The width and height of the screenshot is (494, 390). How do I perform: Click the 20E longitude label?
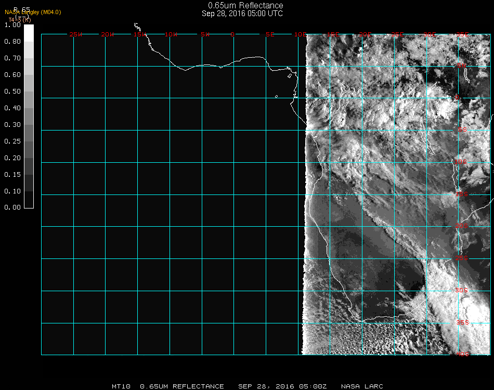[x=366, y=34]
